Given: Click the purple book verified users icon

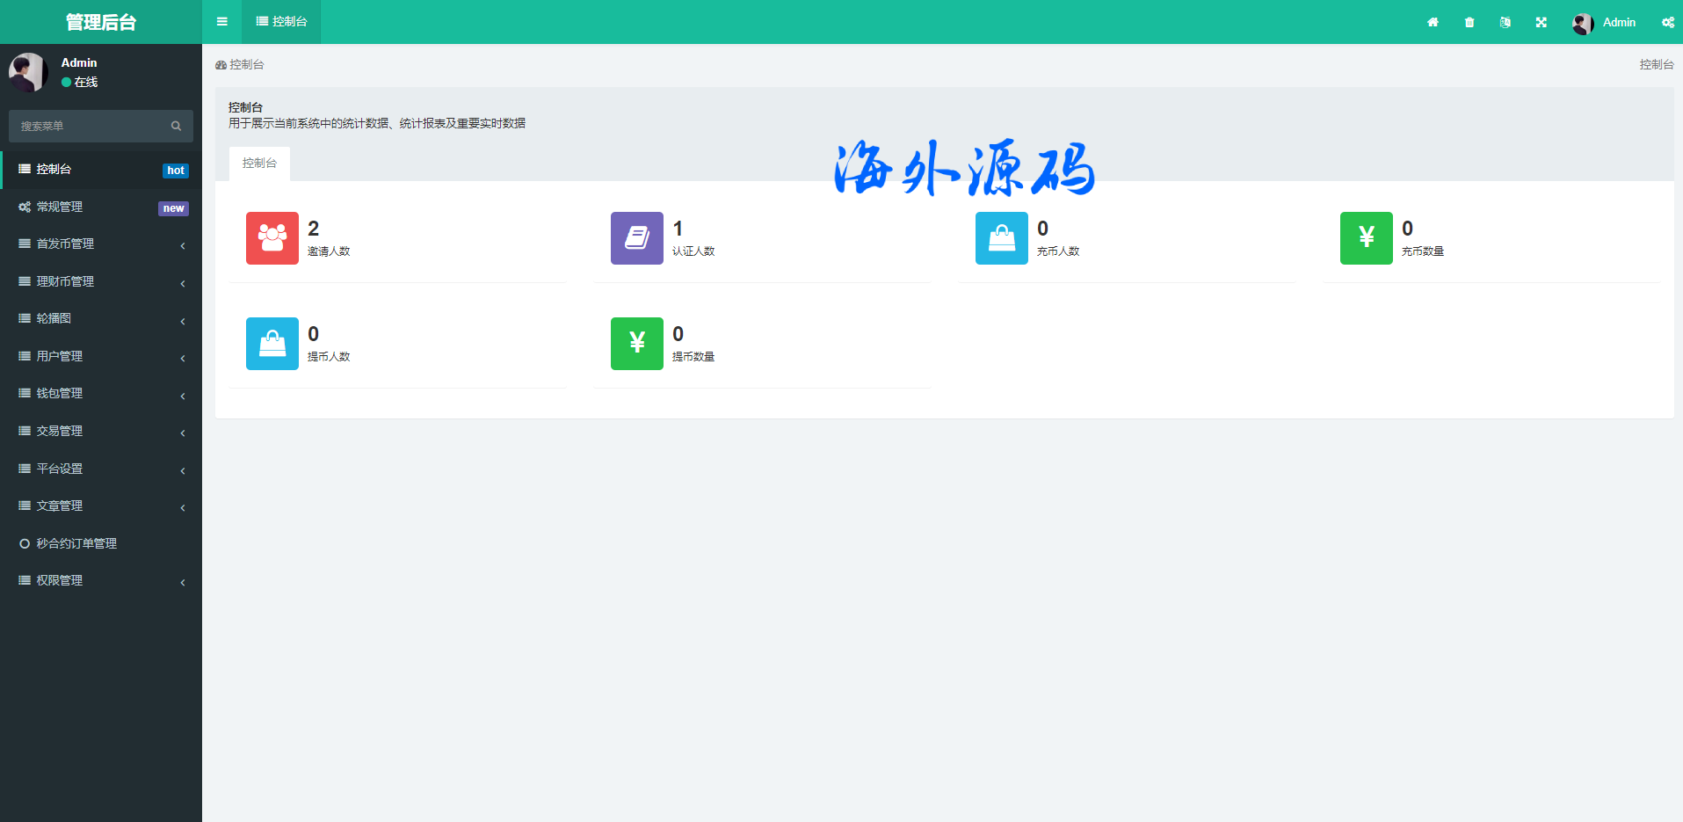Looking at the screenshot, I should point(637,238).
